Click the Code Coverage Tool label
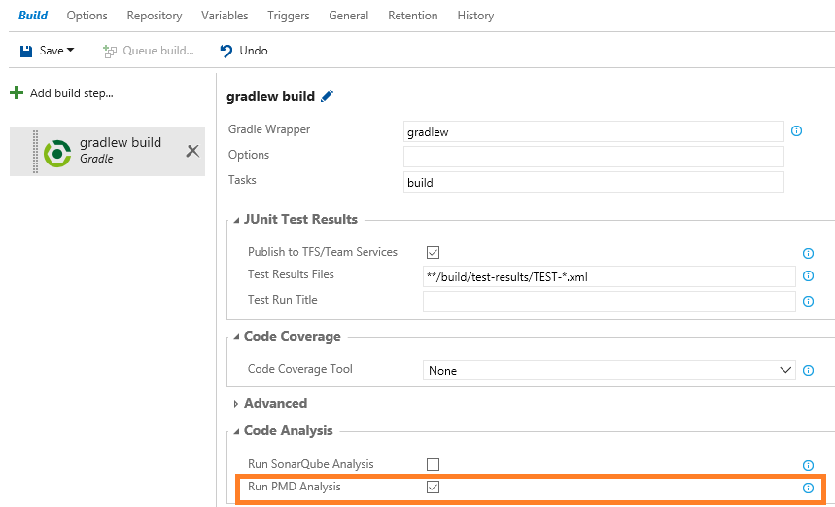Screen dimensions: 835x507 point(299,369)
